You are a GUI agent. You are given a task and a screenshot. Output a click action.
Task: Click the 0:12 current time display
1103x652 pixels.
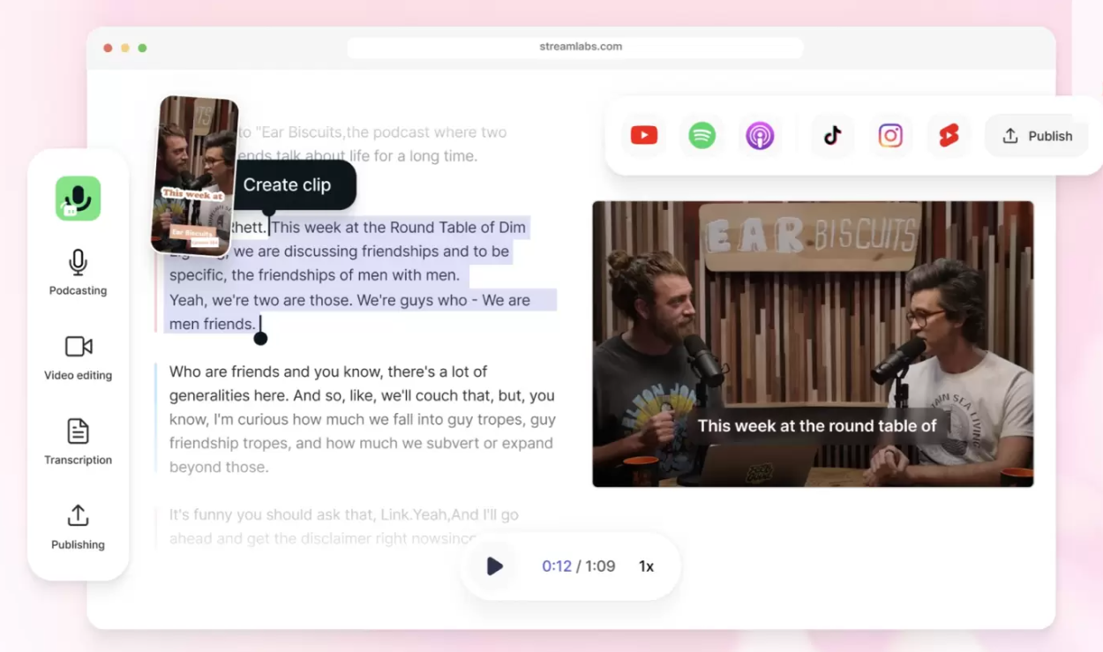click(x=557, y=566)
